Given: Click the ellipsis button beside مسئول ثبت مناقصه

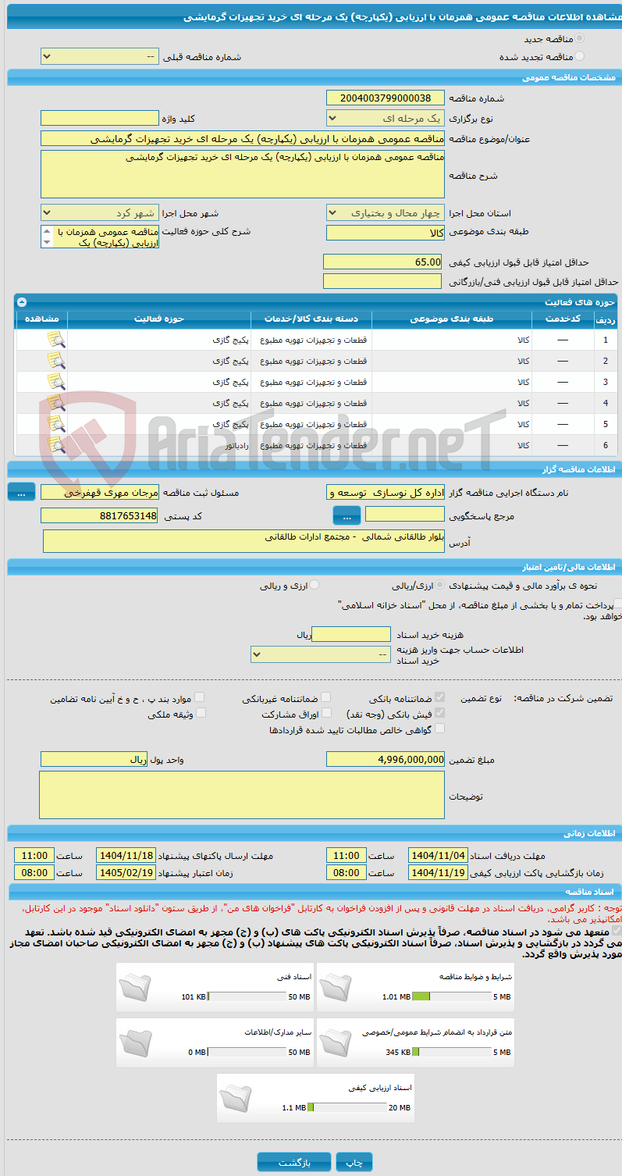Looking at the screenshot, I should pyautogui.click(x=21, y=492).
